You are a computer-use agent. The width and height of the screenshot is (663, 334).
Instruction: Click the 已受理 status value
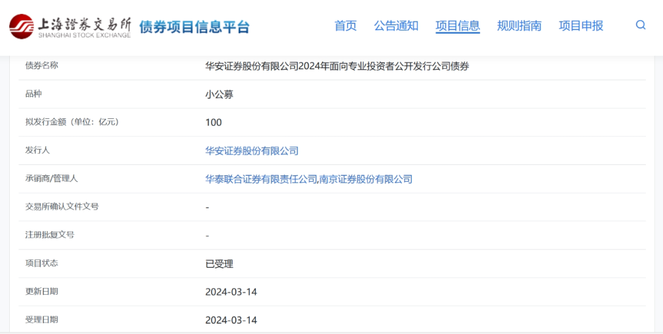pos(219,264)
